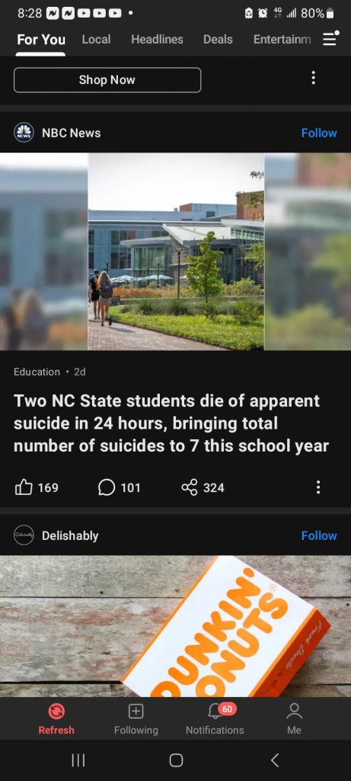The image size is (351, 781).
Task: Like the NC State students article
Action: [x=37, y=487]
